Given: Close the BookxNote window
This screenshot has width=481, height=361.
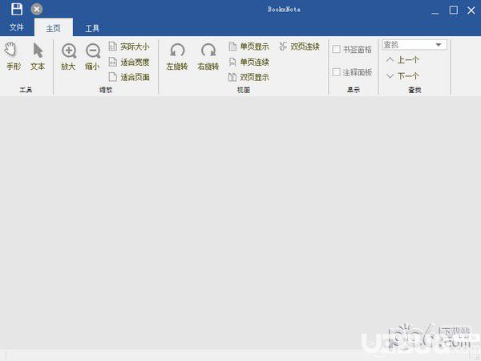Looking at the screenshot, I should click(x=471, y=10).
